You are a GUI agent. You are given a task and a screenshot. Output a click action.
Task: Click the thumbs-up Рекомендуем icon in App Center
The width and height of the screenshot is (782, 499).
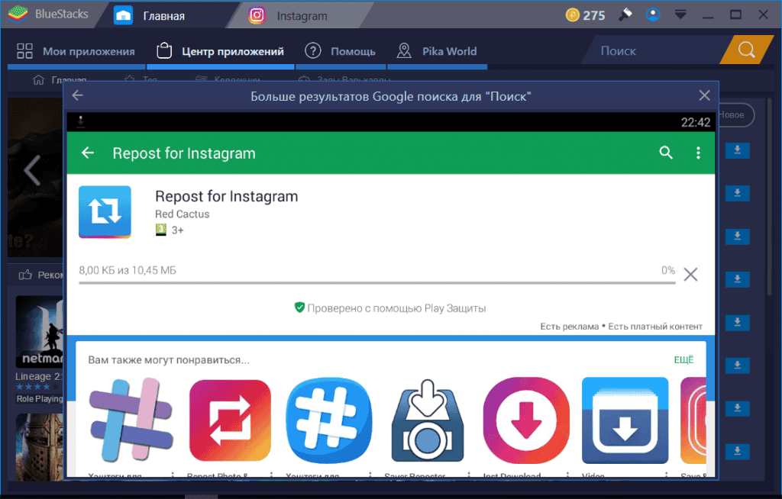tap(25, 275)
